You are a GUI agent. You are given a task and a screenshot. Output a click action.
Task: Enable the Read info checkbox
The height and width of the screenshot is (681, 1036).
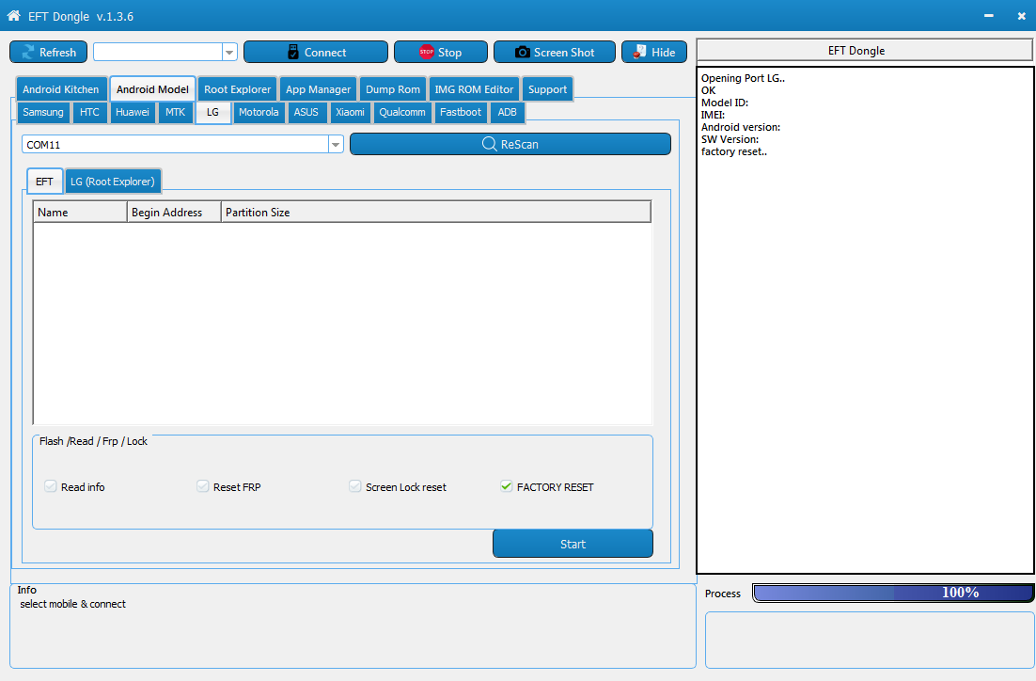50,486
